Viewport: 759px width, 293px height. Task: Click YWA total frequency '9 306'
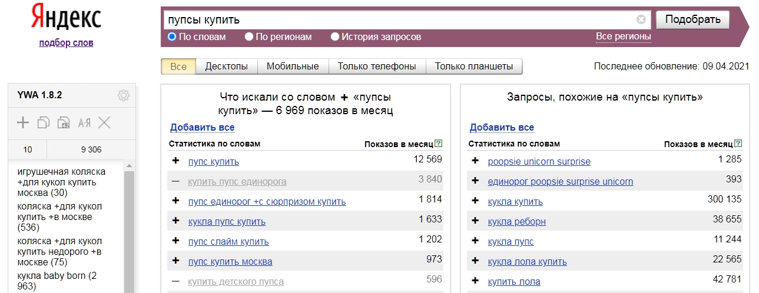pos(91,149)
